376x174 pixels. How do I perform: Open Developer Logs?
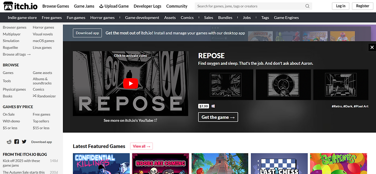pos(147,6)
